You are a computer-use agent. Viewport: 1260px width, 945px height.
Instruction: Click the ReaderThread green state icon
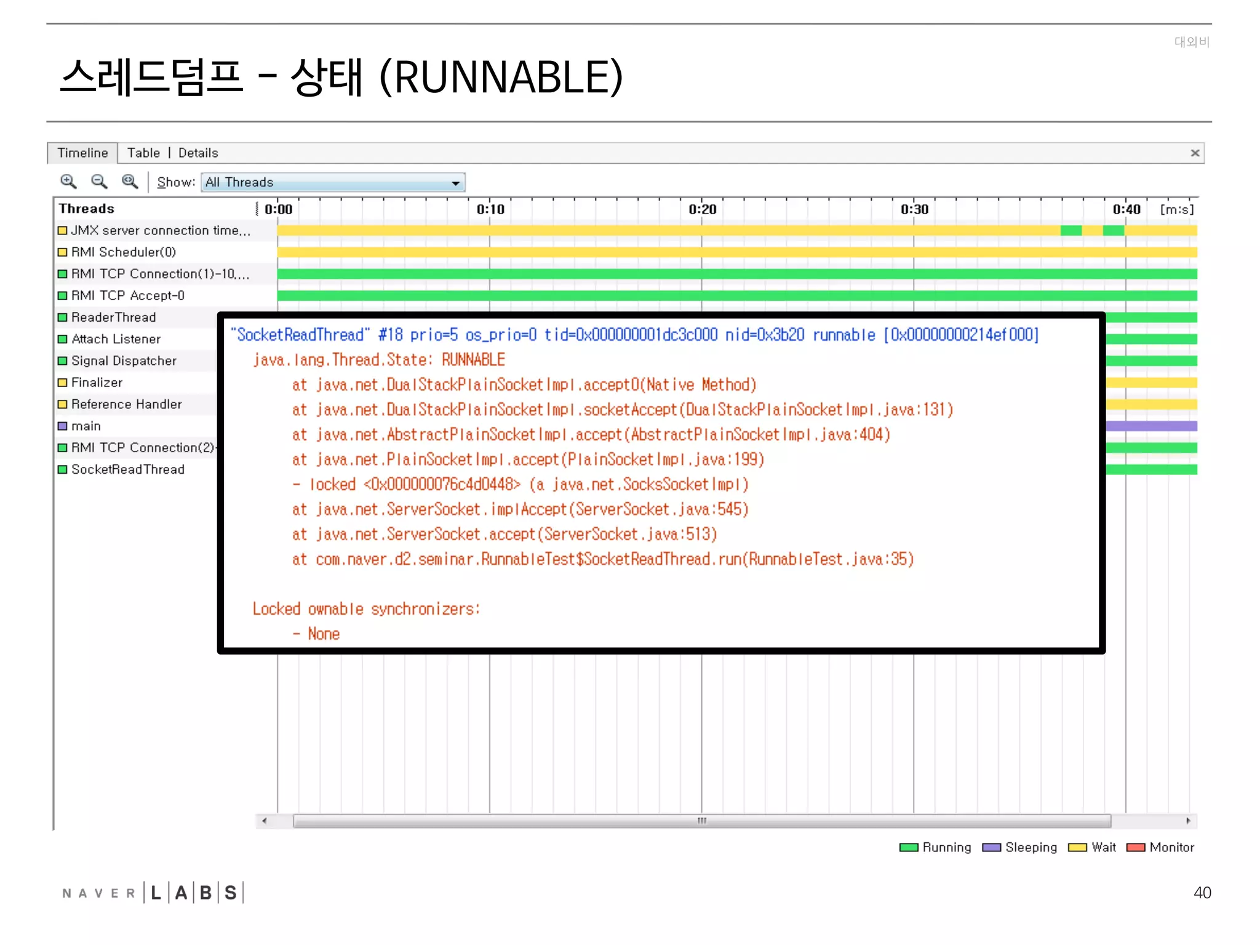click(x=62, y=317)
